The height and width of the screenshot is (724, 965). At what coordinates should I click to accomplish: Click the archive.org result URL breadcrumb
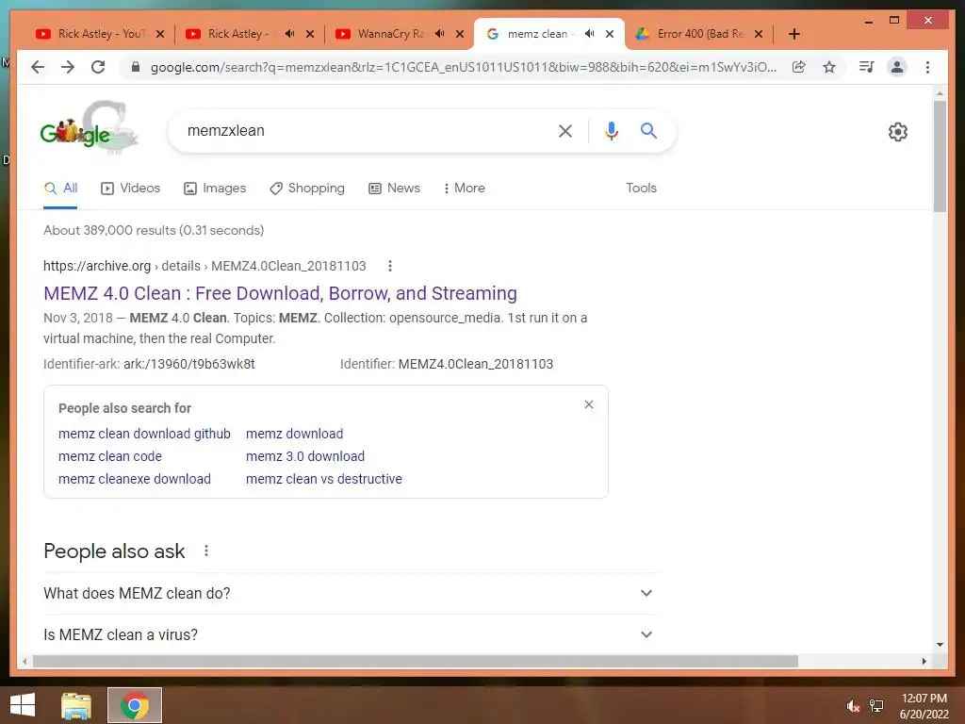coord(204,266)
